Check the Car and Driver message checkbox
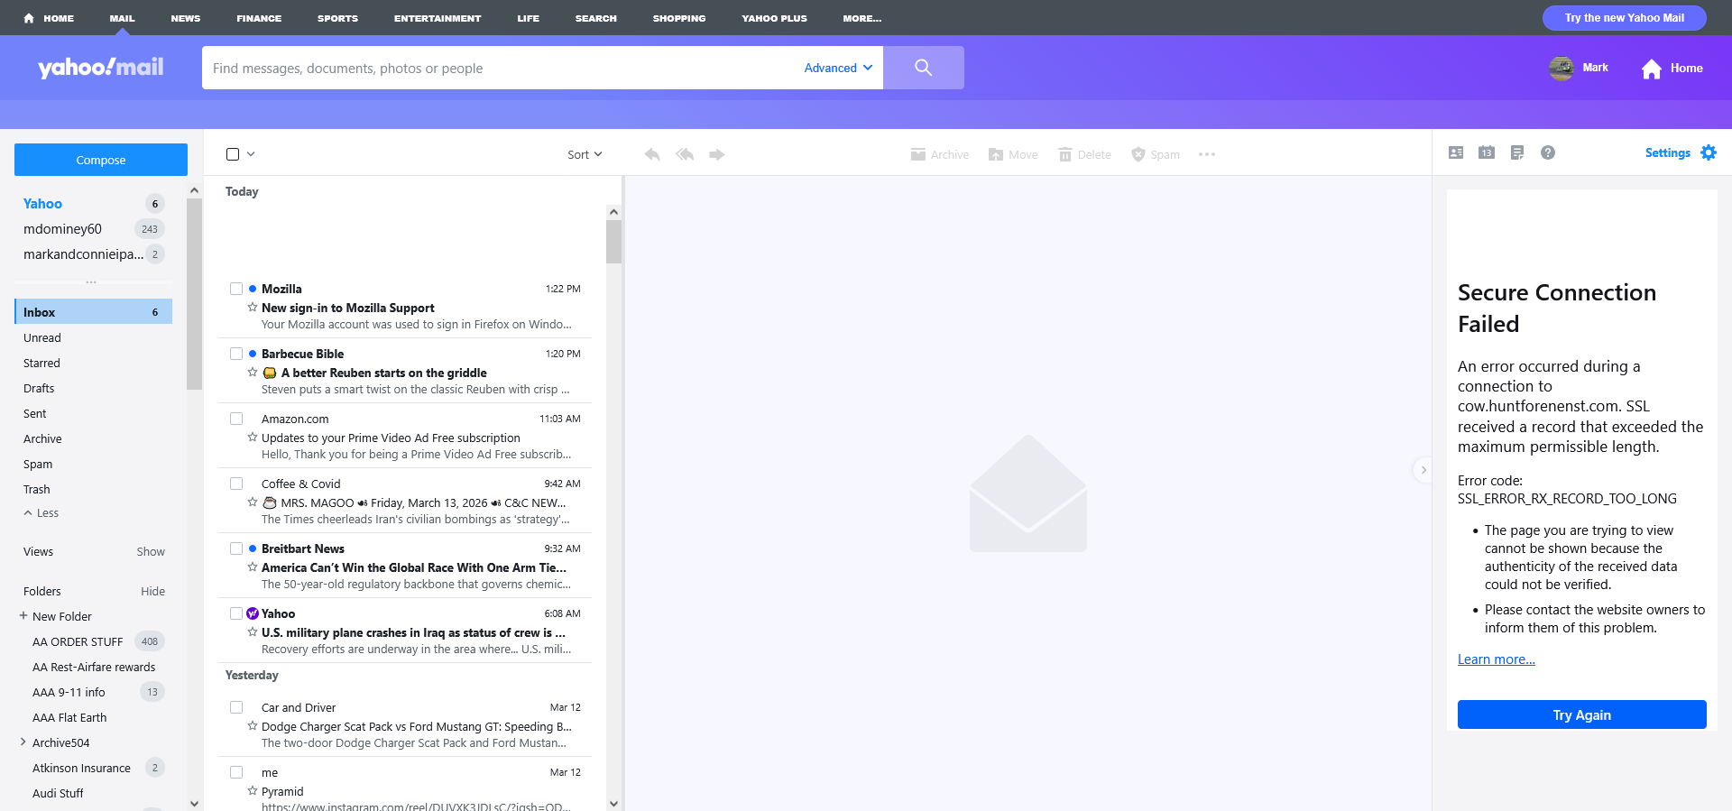 [x=236, y=707]
